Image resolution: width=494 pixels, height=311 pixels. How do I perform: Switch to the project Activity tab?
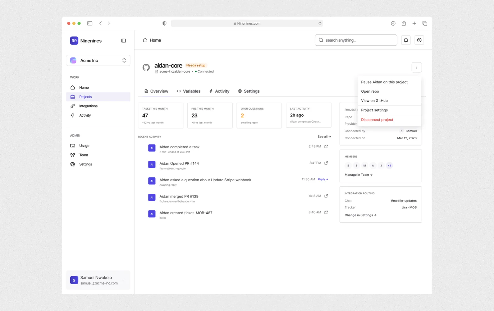coord(219,91)
